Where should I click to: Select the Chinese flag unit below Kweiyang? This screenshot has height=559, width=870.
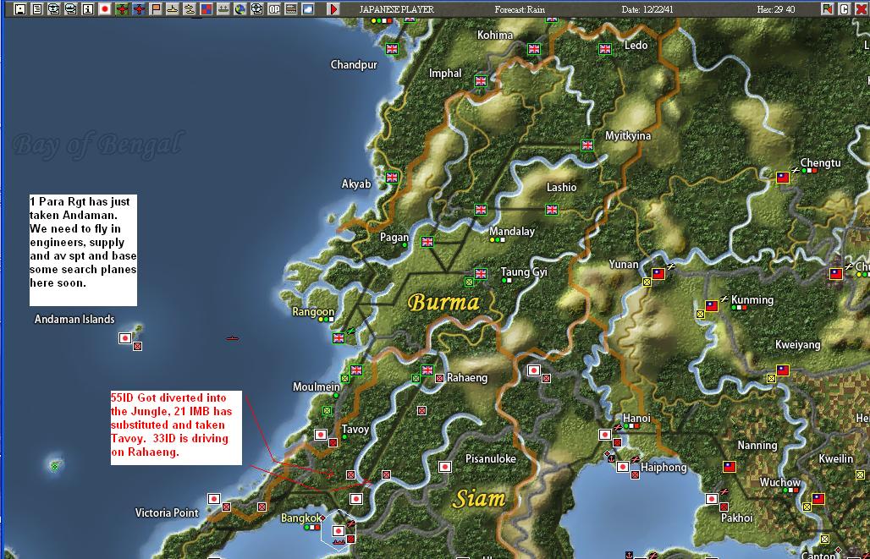[x=782, y=370]
